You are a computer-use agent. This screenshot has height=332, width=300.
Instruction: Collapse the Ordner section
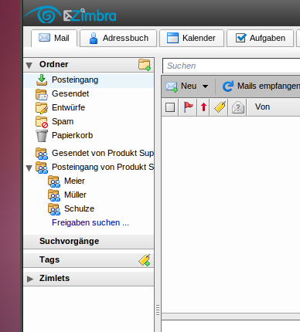[x=29, y=66]
